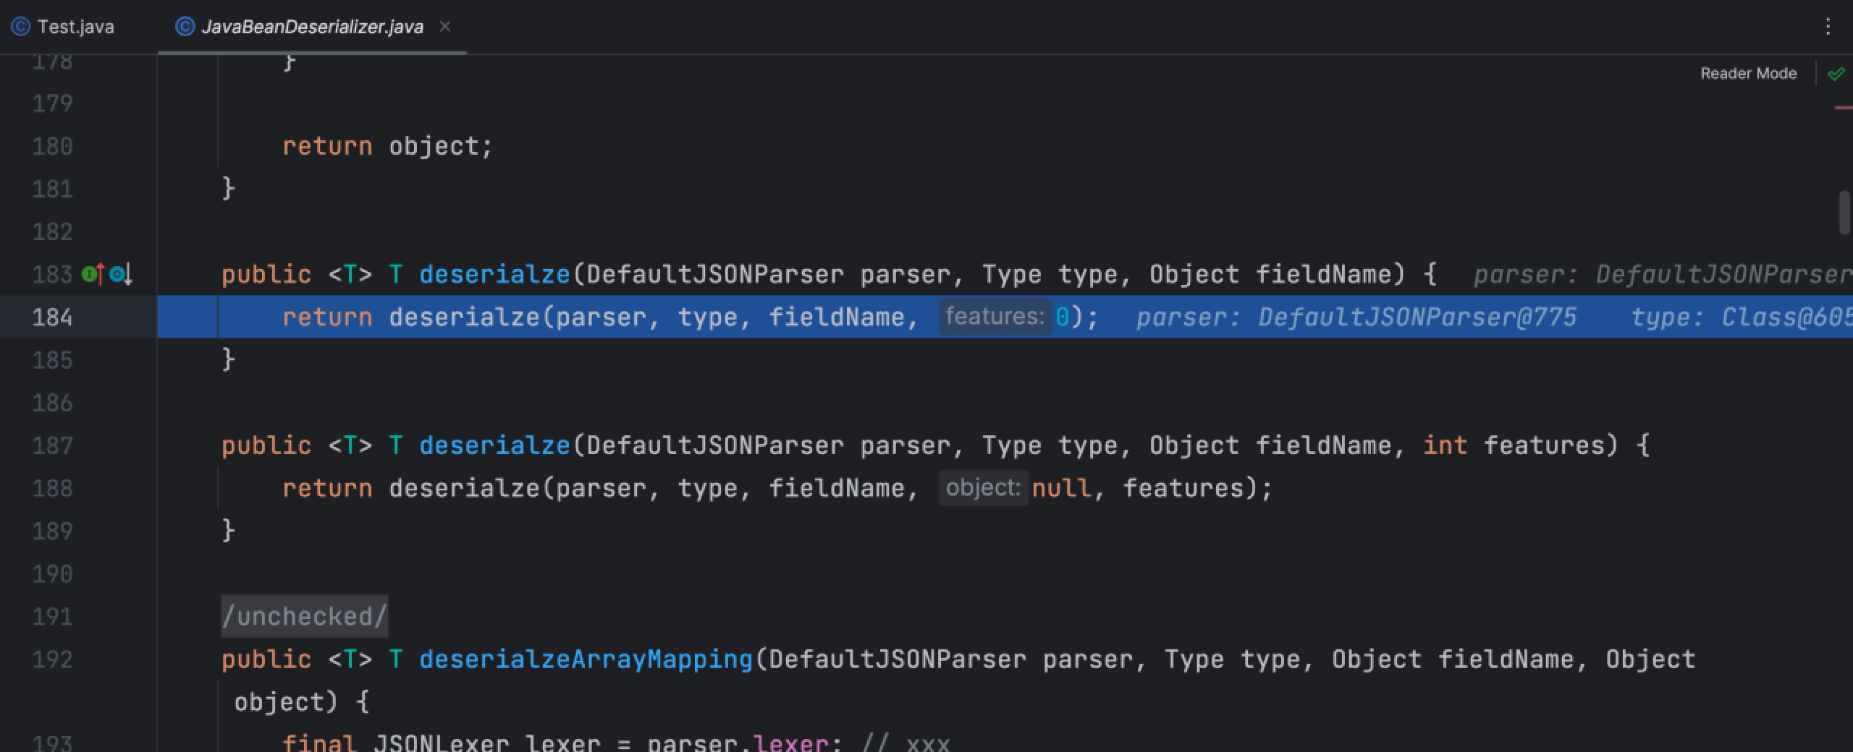This screenshot has width=1853, height=752.
Task: Click the editor vertical scrollbar thumb
Action: point(1844,211)
